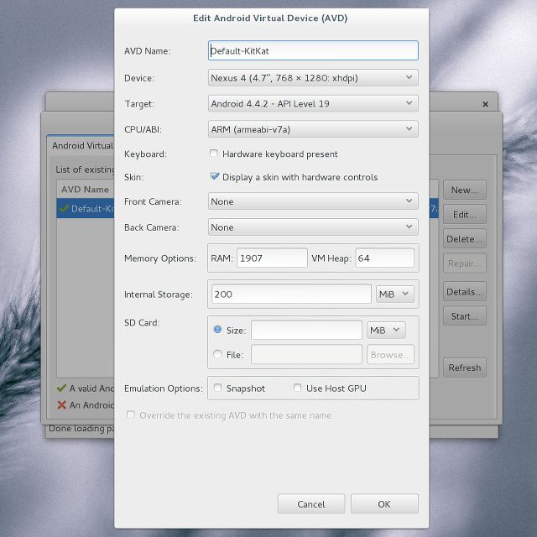The width and height of the screenshot is (537, 537).
Task: Enable the Use Host GPU option
Action: pyautogui.click(x=297, y=388)
